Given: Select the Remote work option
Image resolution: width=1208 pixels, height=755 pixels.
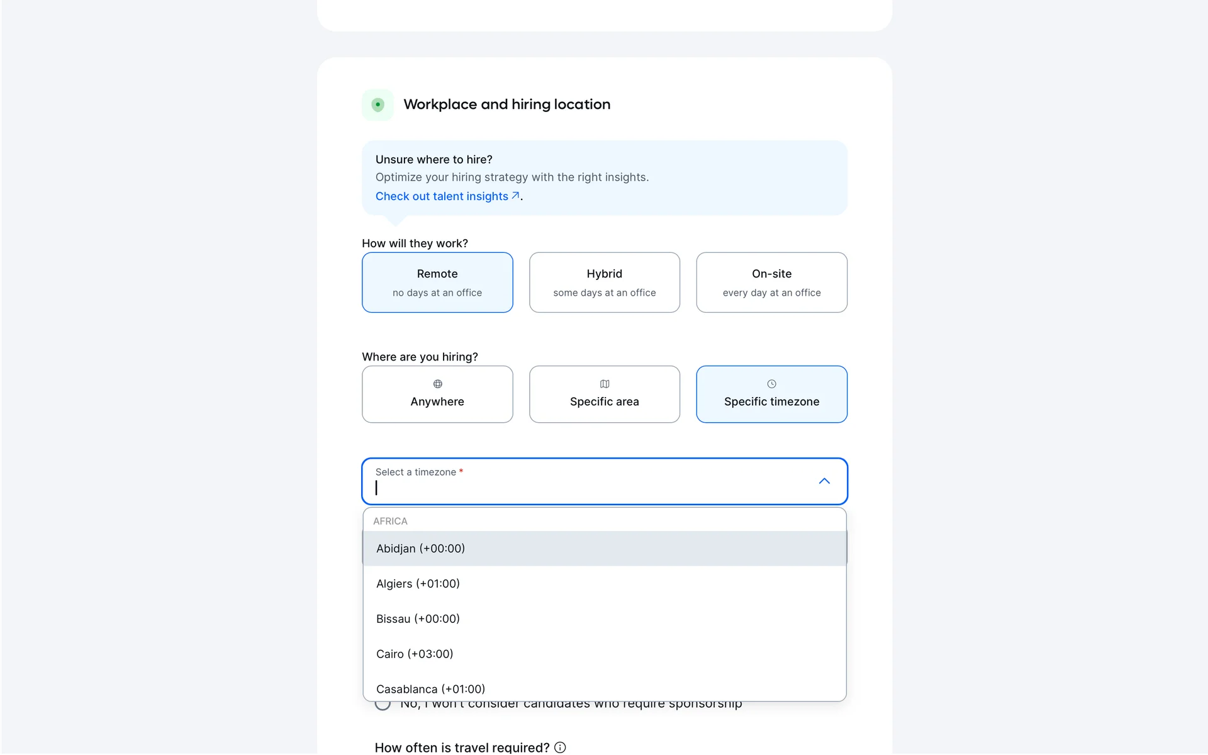Looking at the screenshot, I should [x=437, y=282].
